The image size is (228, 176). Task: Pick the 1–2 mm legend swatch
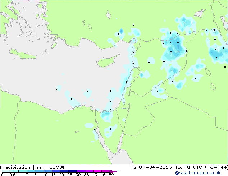[x=23, y=171]
